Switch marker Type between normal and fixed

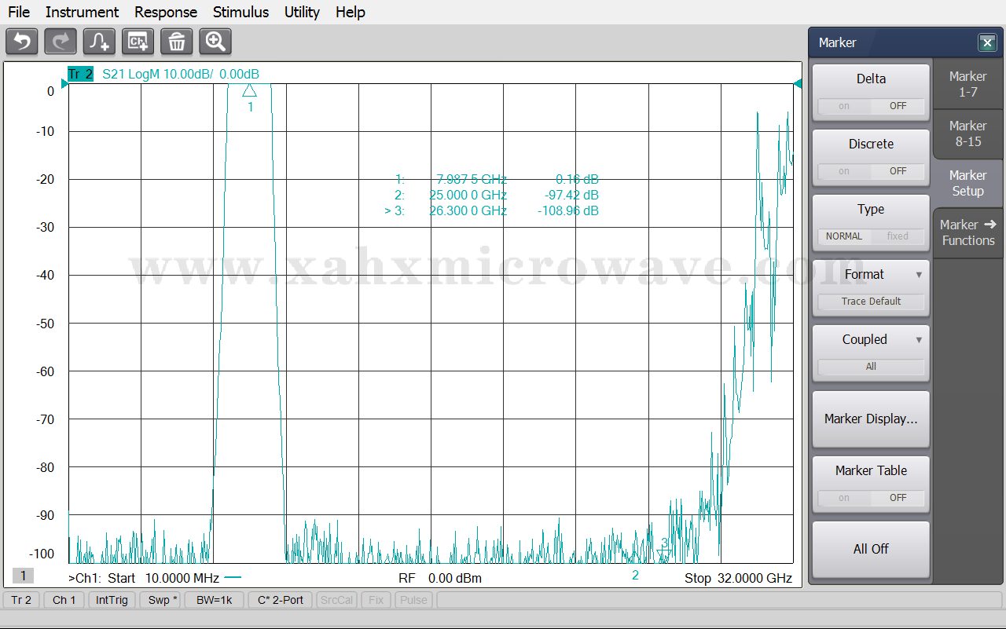[871, 236]
